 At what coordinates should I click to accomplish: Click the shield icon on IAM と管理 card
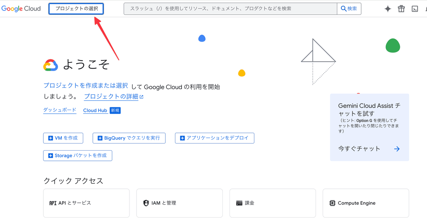[146, 203]
